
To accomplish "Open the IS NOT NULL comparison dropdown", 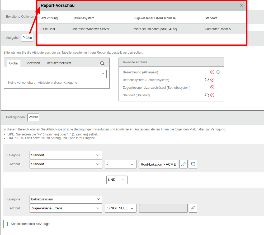I will tap(120, 208).
